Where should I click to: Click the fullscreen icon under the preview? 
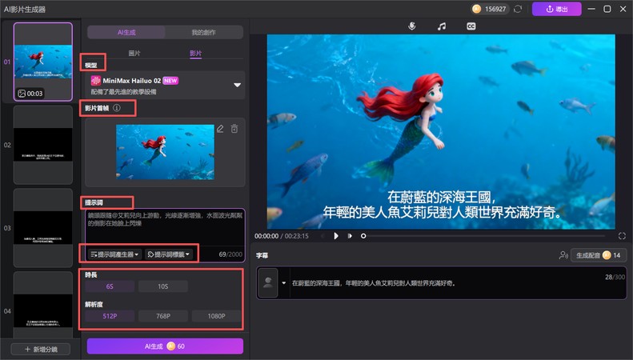[622, 236]
